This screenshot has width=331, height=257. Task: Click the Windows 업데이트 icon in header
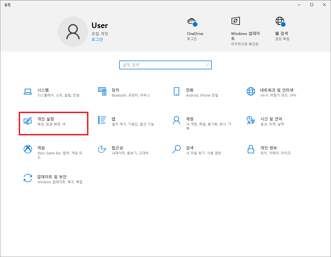pos(236,21)
